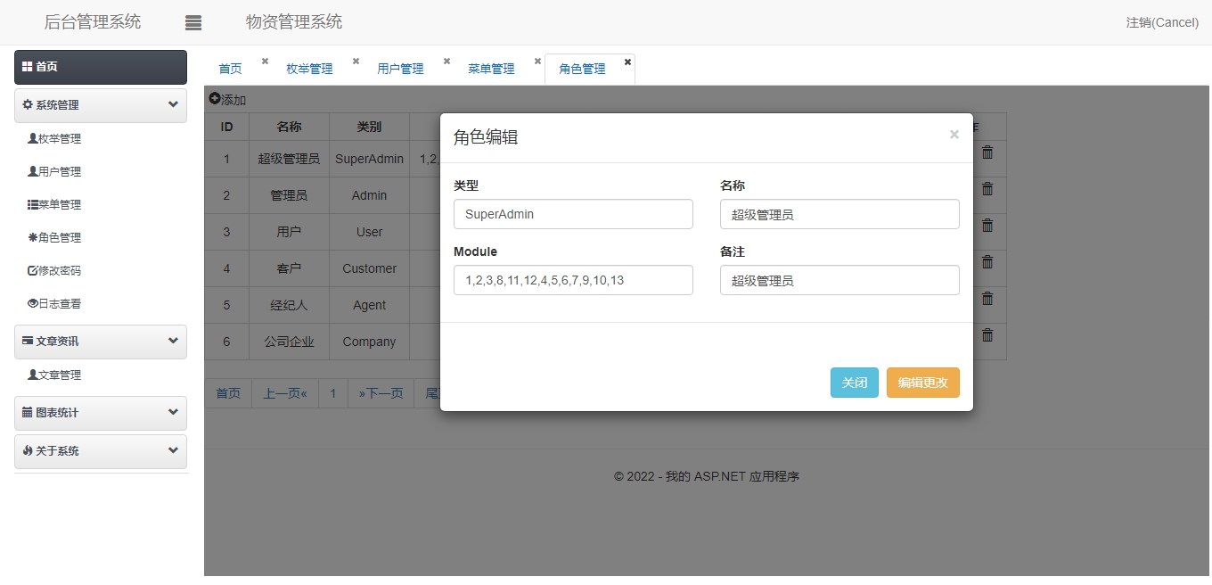Open 日志查看 in the sidebar
This screenshot has height=585, width=1212.
[59, 303]
